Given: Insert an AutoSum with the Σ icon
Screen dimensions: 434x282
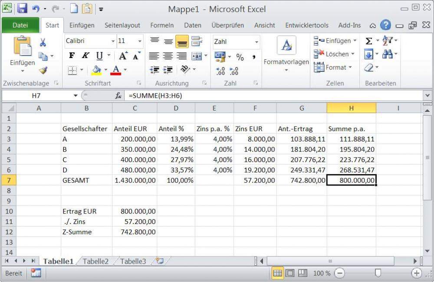Looking at the screenshot, I should (x=368, y=40).
